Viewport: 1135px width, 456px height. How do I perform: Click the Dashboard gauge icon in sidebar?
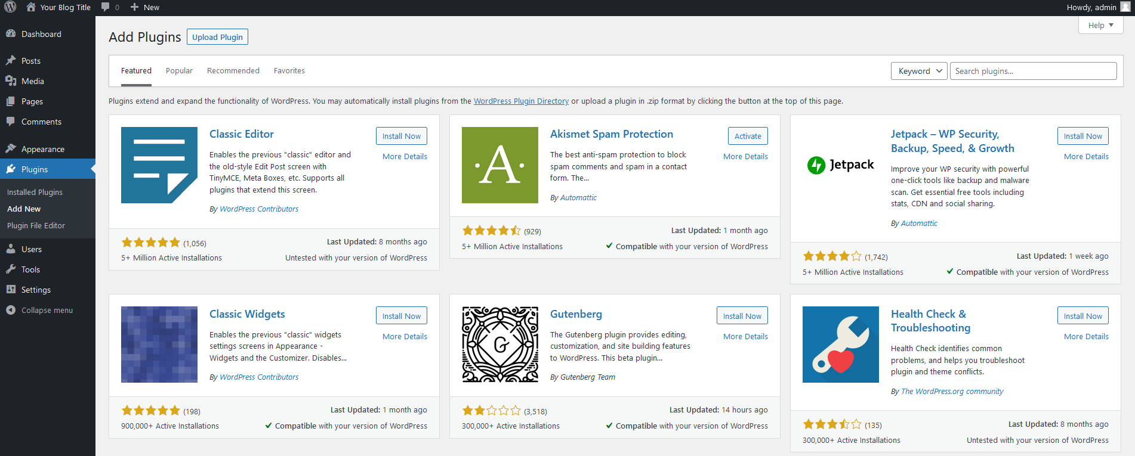[11, 34]
